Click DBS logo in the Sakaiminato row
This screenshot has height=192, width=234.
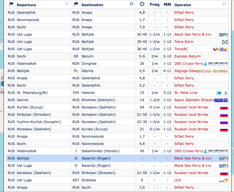216,151
